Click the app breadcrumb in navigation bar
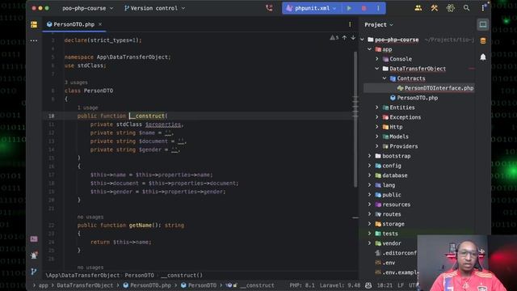This screenshot has height=291, width=517. 43,285
